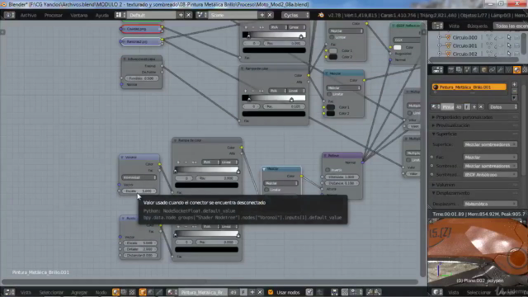Open the outliner editor type selector

pos(437,26)
